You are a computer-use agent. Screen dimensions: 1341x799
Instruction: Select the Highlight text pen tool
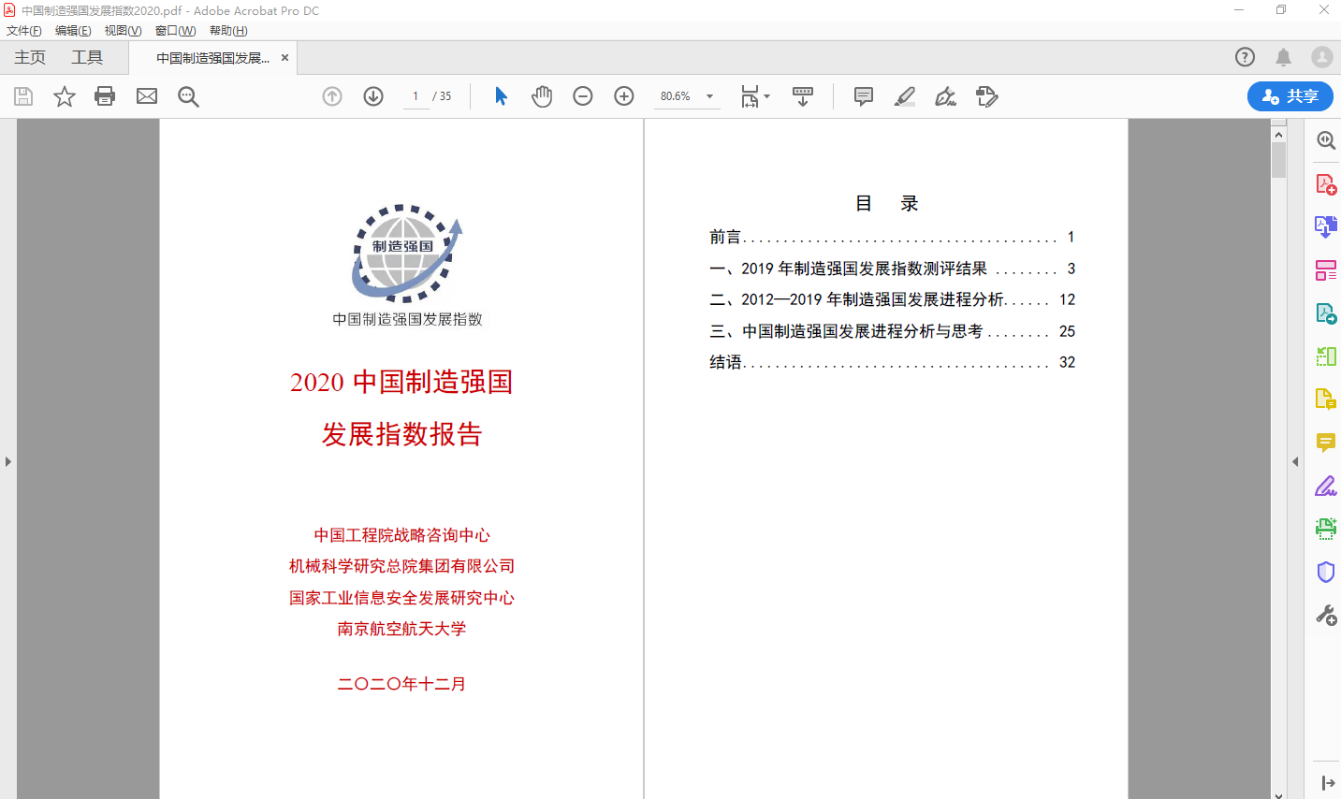point(905,96)
